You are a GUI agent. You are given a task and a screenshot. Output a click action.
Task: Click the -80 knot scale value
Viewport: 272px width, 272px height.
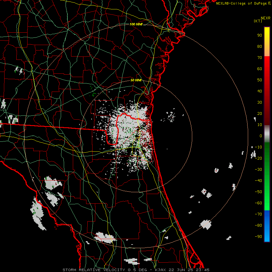tap(258, 225)
